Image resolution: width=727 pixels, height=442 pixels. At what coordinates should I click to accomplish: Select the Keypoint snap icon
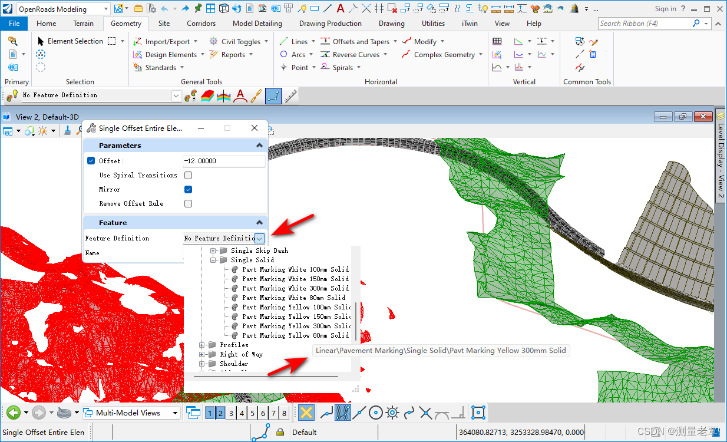click(343, 413)
